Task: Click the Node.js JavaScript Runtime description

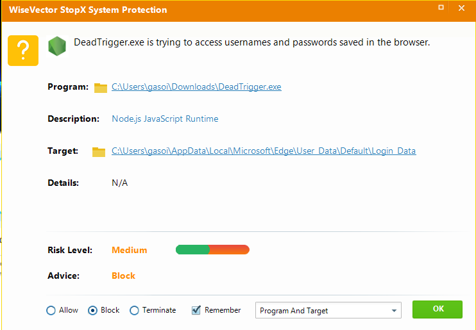Action: [165, 119]
